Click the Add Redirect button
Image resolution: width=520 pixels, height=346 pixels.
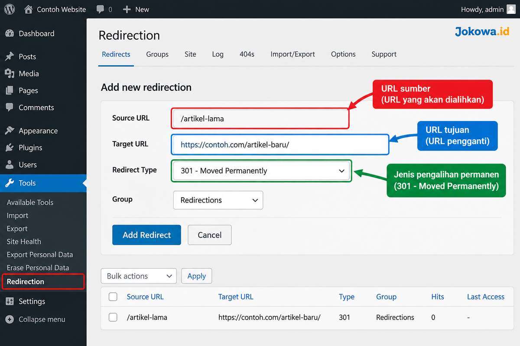[146, 235]
